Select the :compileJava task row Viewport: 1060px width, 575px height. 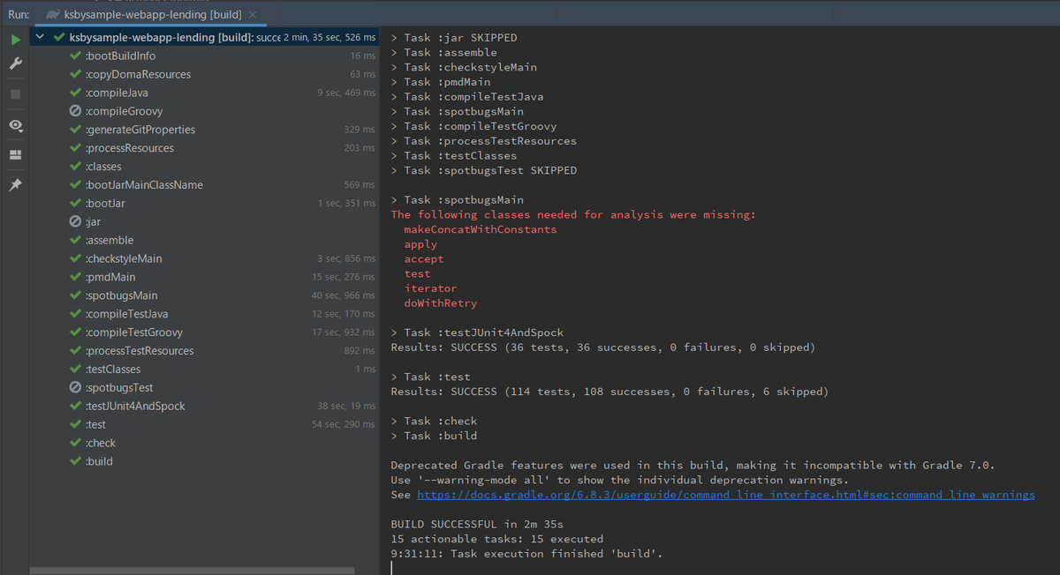(x=204, y=93)
